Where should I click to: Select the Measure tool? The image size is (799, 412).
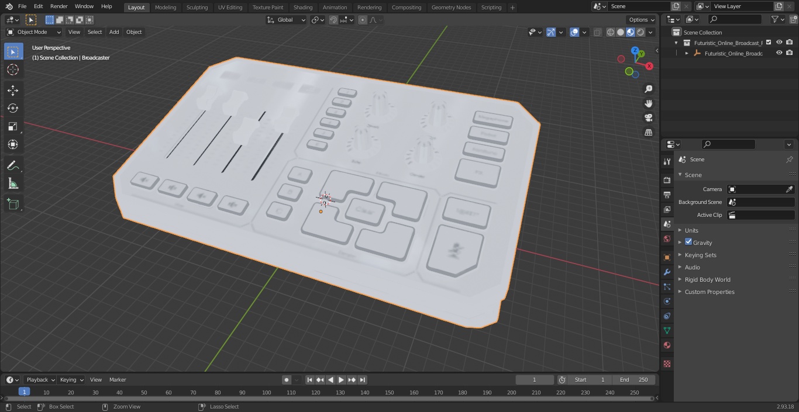point(13,184)
